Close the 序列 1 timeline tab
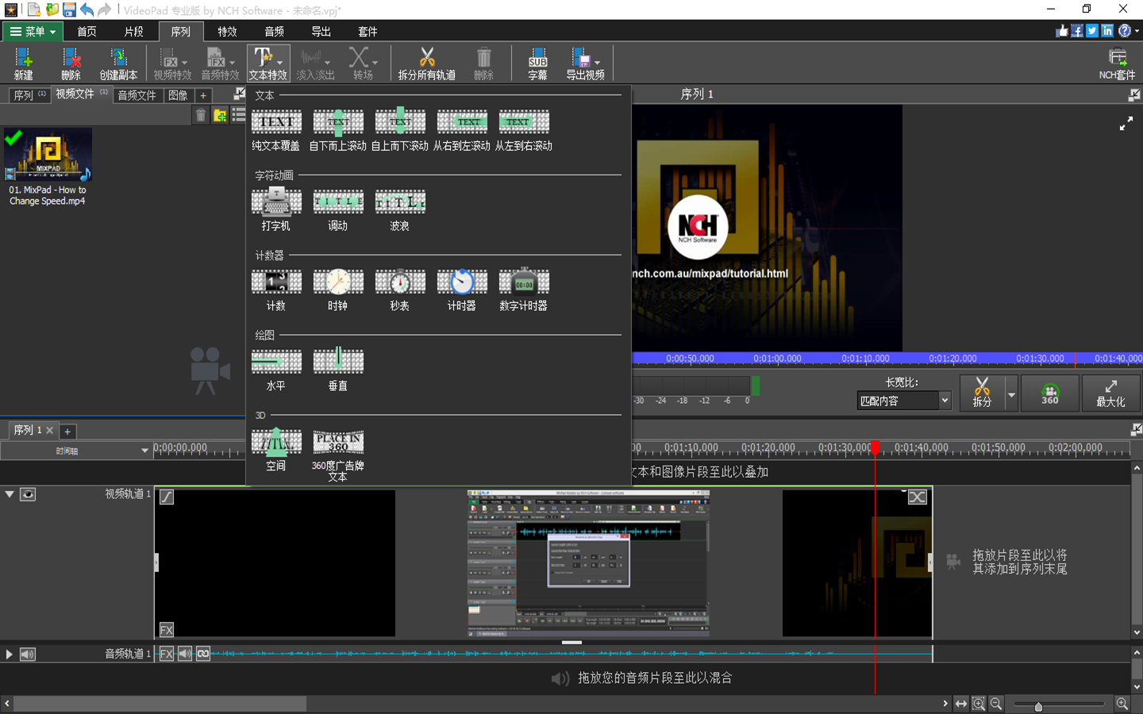Image resolution: width=1143 pixels, height=714 pixels. (49, 431)
